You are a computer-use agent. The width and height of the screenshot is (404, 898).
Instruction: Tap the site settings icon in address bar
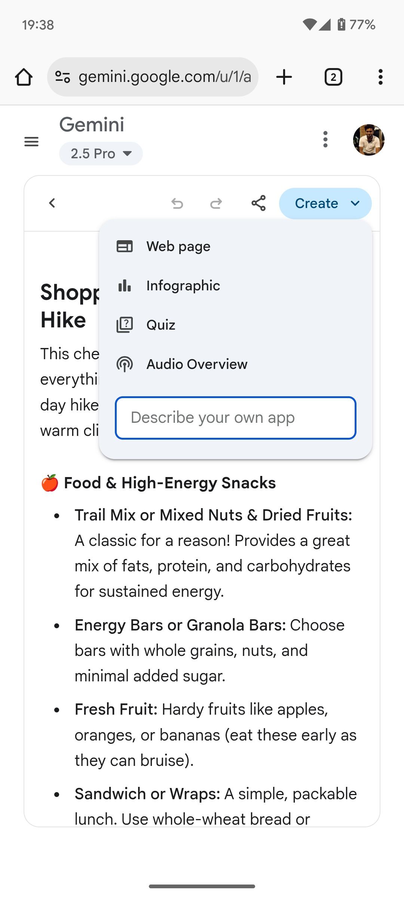coord(62,77)
